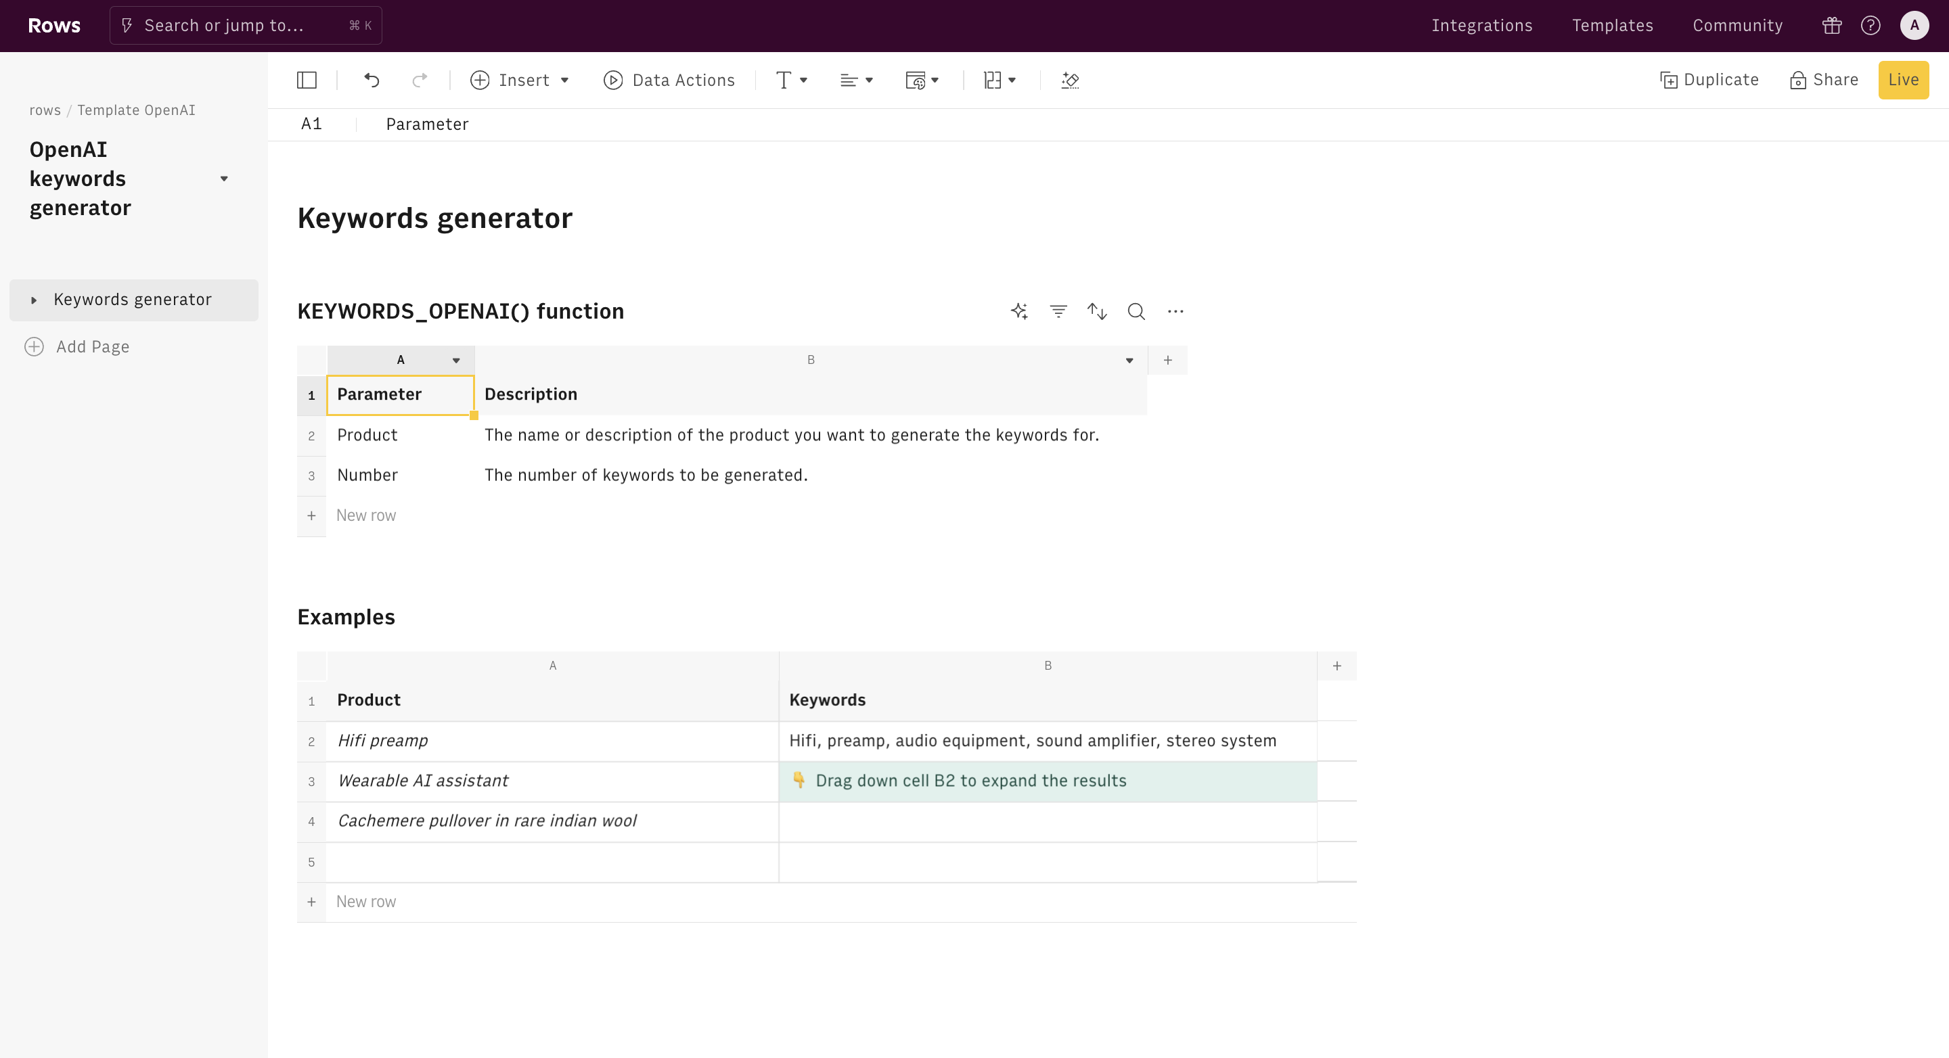
Task: Open the gift icon in header
Action: pyautogui.click(x=1832, y=26)
